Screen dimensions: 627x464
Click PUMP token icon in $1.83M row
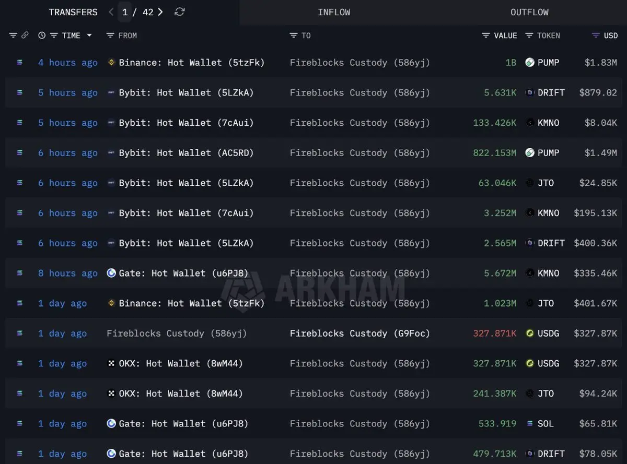point(530,63)
